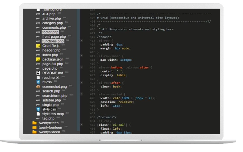Click the folder icon for twentyfourteen

34,127
